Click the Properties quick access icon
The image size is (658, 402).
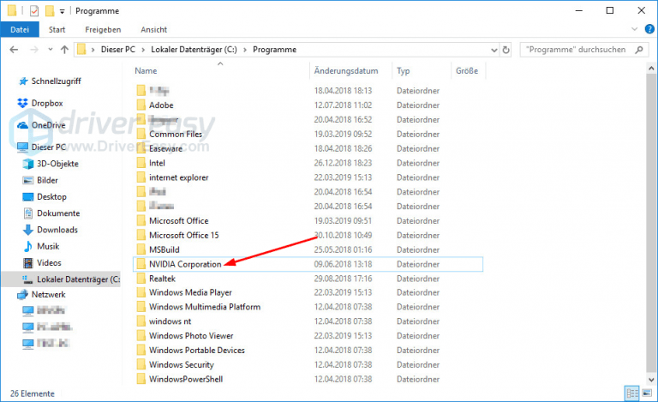(x=34, y=11)
